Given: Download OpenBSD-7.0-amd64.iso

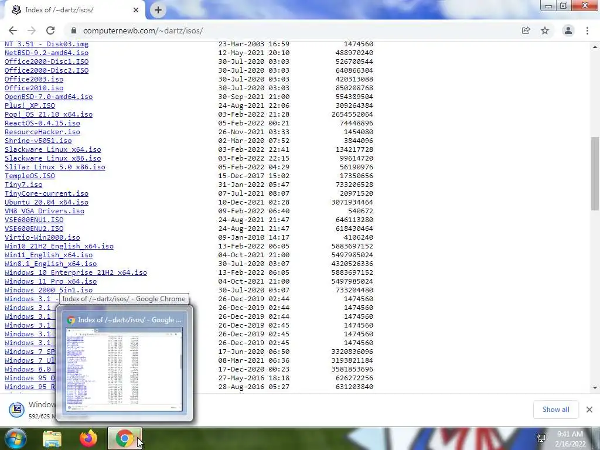Looking at the screenshot, I should 49,97.
